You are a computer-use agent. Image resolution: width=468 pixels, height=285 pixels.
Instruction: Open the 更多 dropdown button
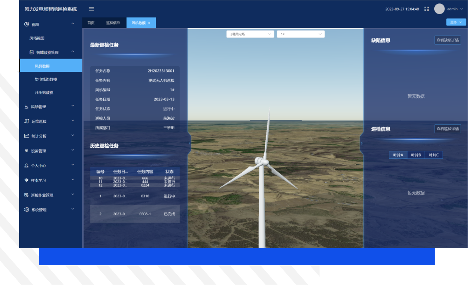(456, 22)
